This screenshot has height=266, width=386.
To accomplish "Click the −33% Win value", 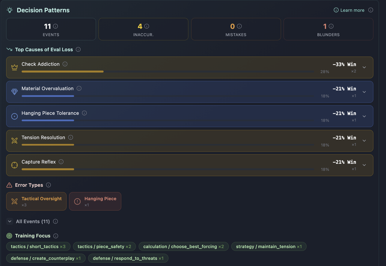I will tap(344, 64).
